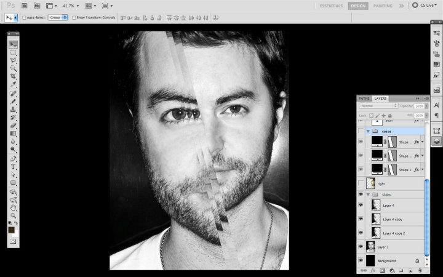The width and height of the screenshot is (443, 277).
Task: Launch Bridge from the application bar
Action: click(x=25, y=6)
